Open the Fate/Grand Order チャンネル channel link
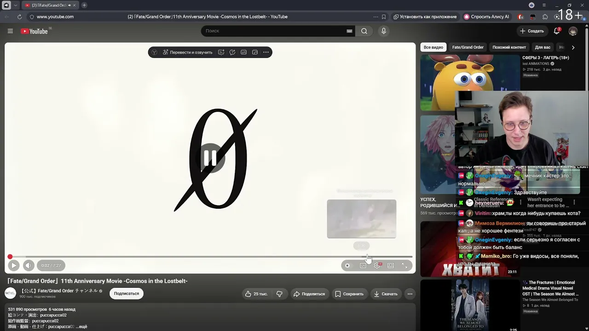 (58, 291)
